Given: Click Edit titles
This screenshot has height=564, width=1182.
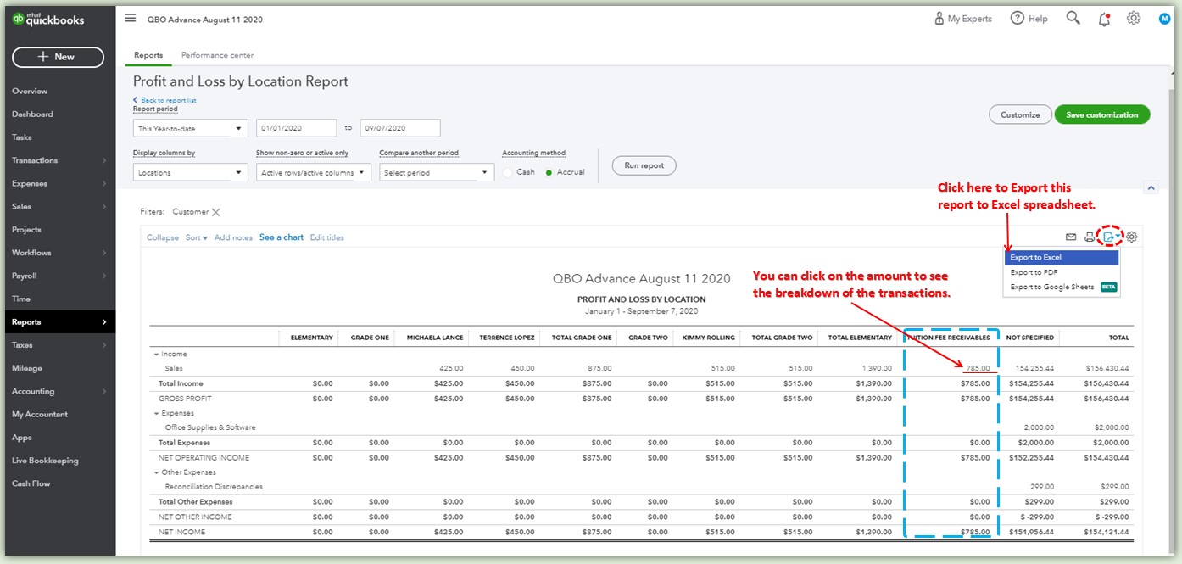Looking at the screenshot, I should 327,237.
